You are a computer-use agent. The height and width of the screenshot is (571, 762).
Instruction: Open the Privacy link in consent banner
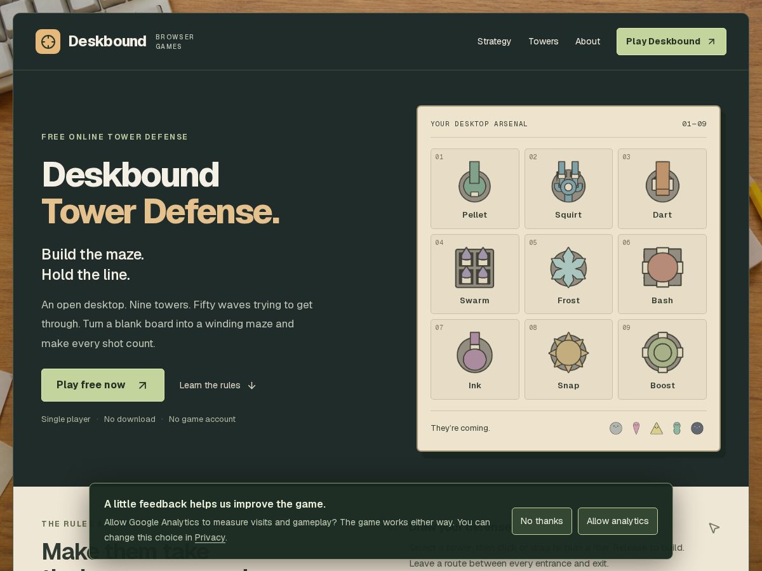(x=210, y=537)
